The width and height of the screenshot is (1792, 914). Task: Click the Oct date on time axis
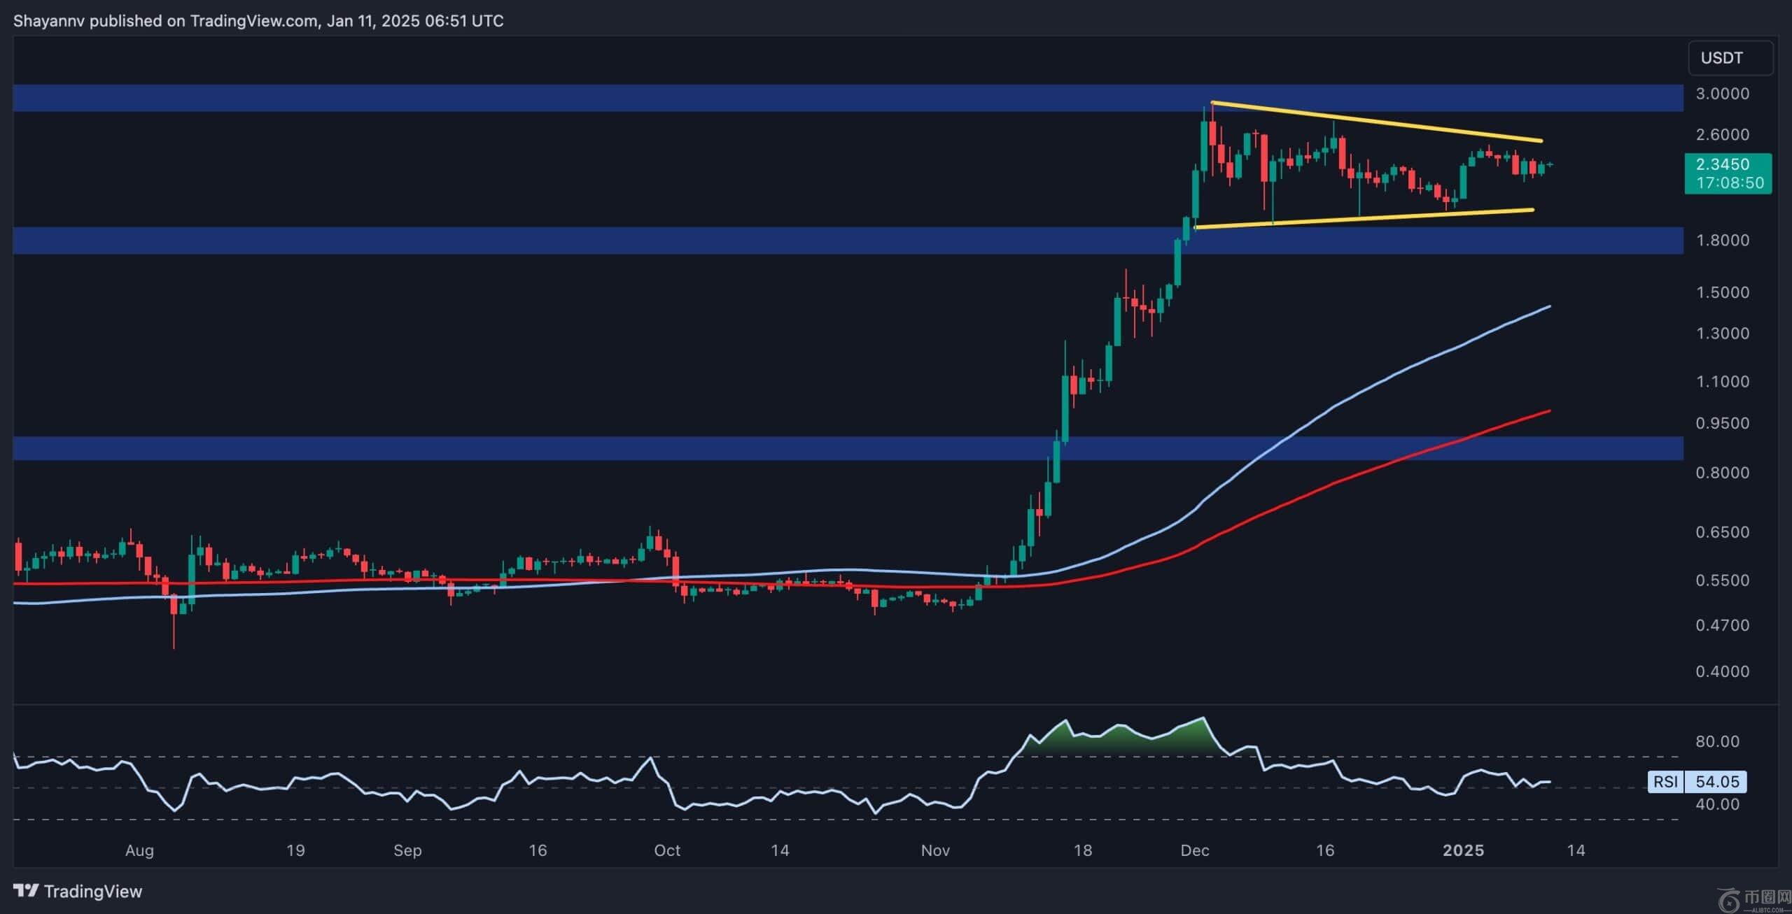point(667,850)
